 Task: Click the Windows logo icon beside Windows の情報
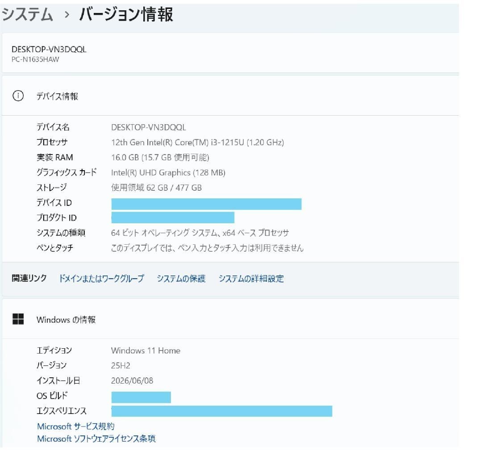18,319
